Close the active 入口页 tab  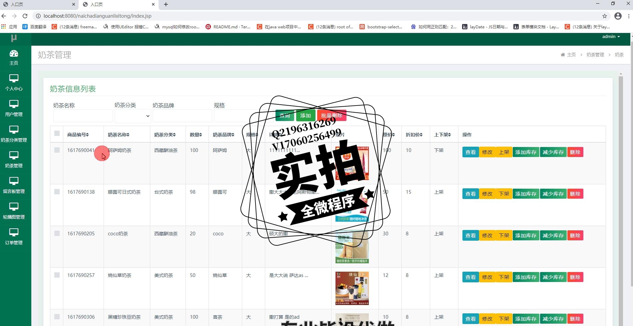pyautogui.click(x=153, y=4)
